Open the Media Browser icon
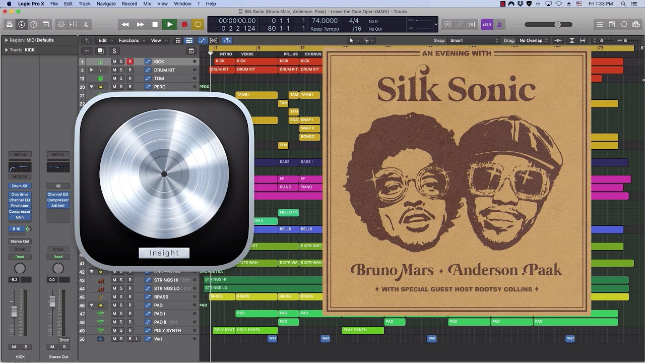 click(x=636, y=24)
